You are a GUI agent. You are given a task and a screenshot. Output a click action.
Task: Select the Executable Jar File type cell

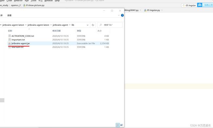point(86,43)
